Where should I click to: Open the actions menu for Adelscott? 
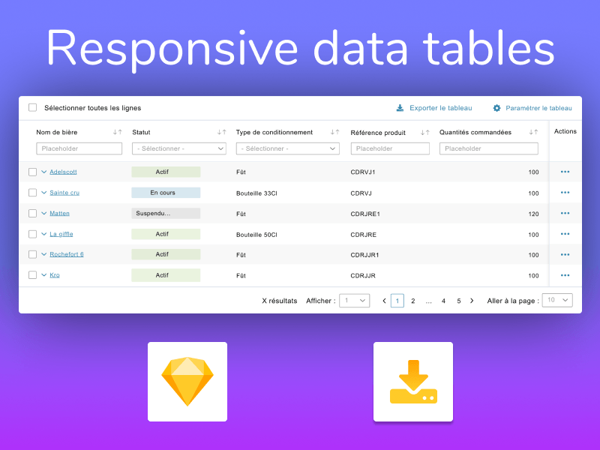[565, 172]
